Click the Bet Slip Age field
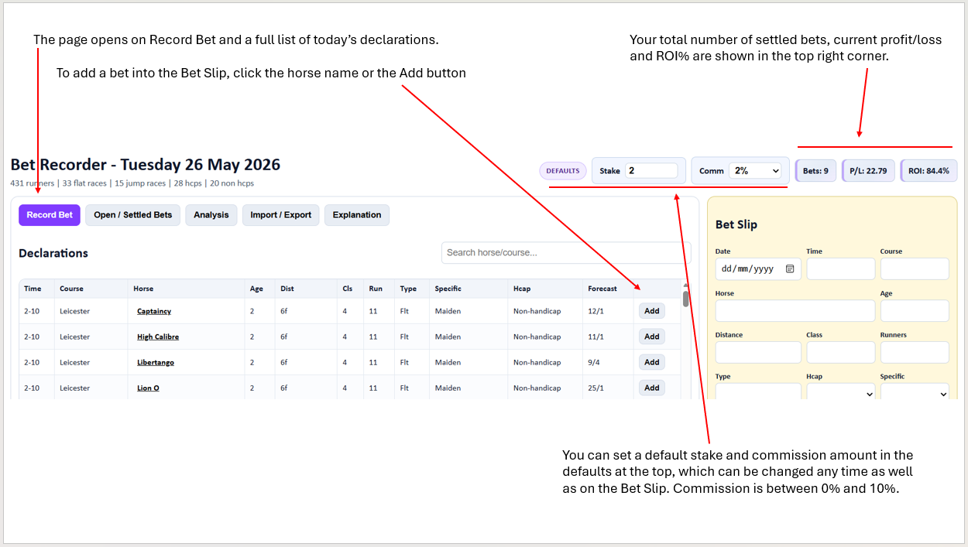Viewport: 968px width, 547px height. click(x=915, y=311)
